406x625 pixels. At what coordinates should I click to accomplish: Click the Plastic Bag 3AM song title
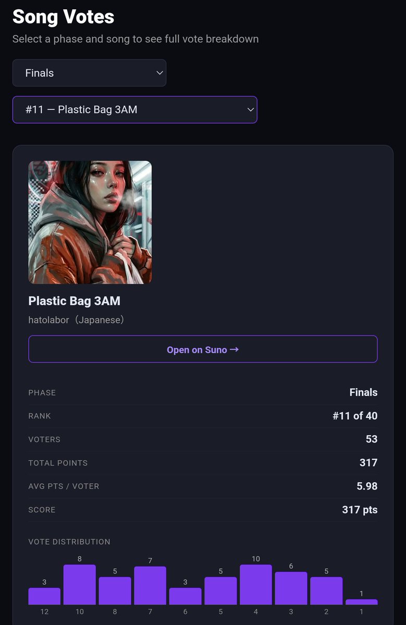(x=75, y=301)
